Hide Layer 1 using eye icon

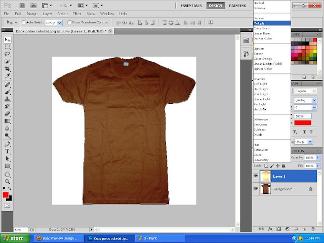click(x=255, y=177)
